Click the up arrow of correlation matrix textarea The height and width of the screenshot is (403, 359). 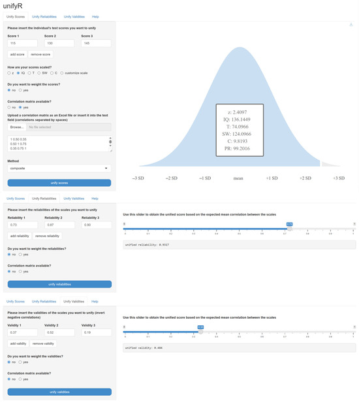(110, 138)
